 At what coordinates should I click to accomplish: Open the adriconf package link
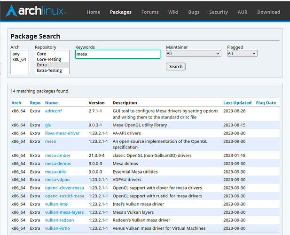(x=54, y=111)
